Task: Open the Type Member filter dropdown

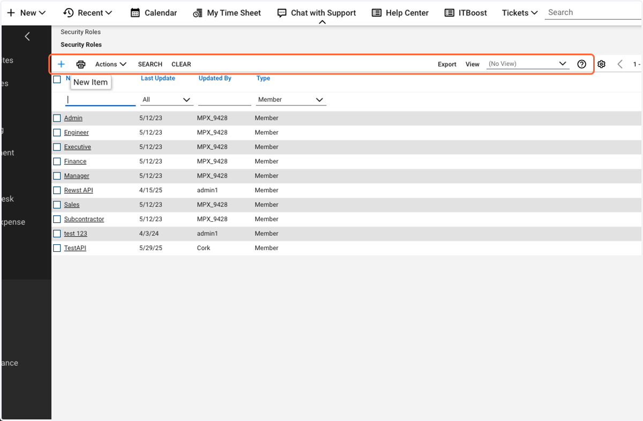Action: coord(291,100)
